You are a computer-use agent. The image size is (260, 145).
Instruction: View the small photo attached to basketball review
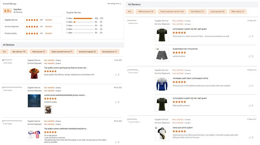48,109
